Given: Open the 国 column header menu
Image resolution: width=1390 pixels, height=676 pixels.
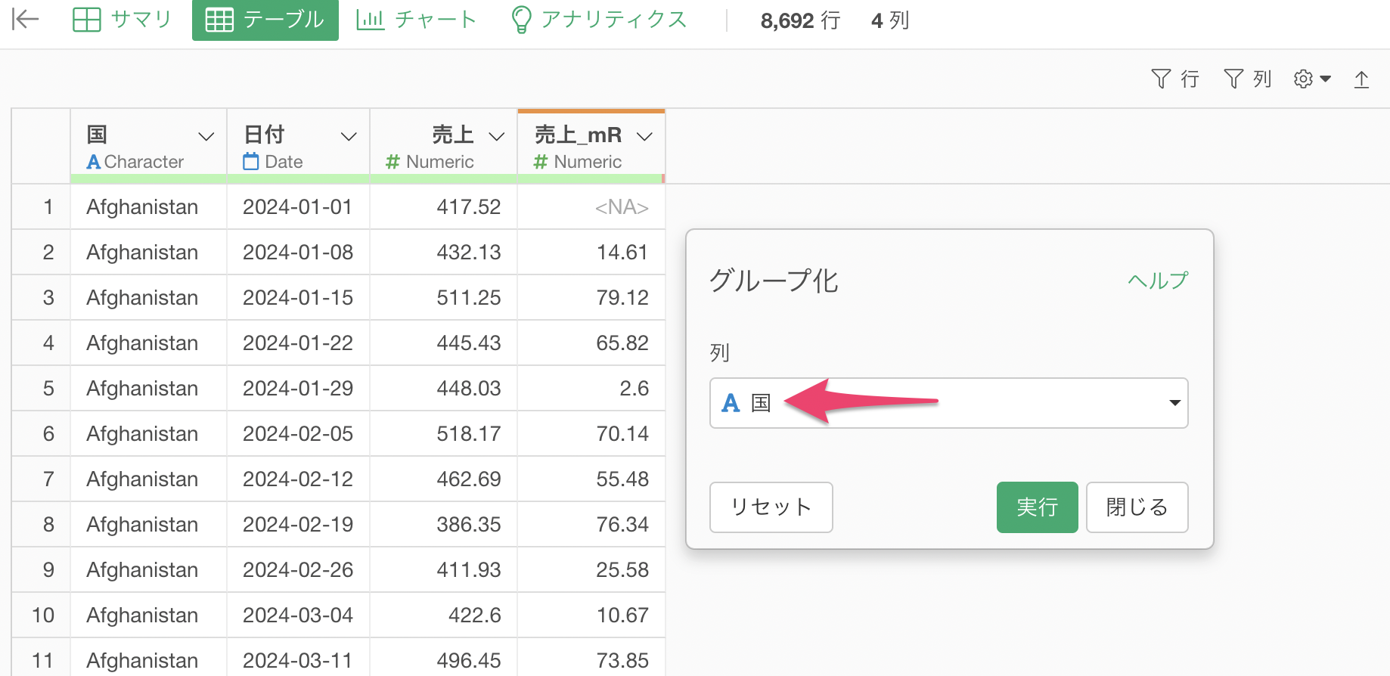Looking at the screenshot, I should (206, 137).
